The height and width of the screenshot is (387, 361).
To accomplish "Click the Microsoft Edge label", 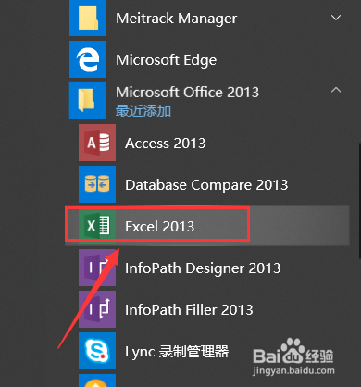I will 167,60.
